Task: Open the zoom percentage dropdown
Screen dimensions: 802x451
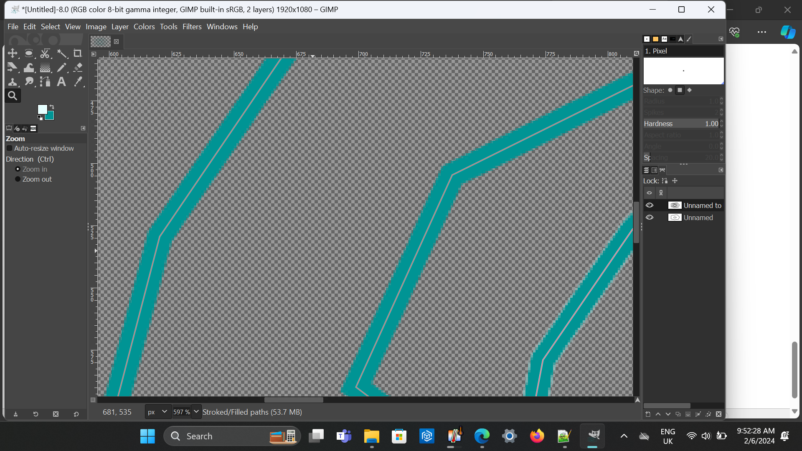Action: coord(196,412)
